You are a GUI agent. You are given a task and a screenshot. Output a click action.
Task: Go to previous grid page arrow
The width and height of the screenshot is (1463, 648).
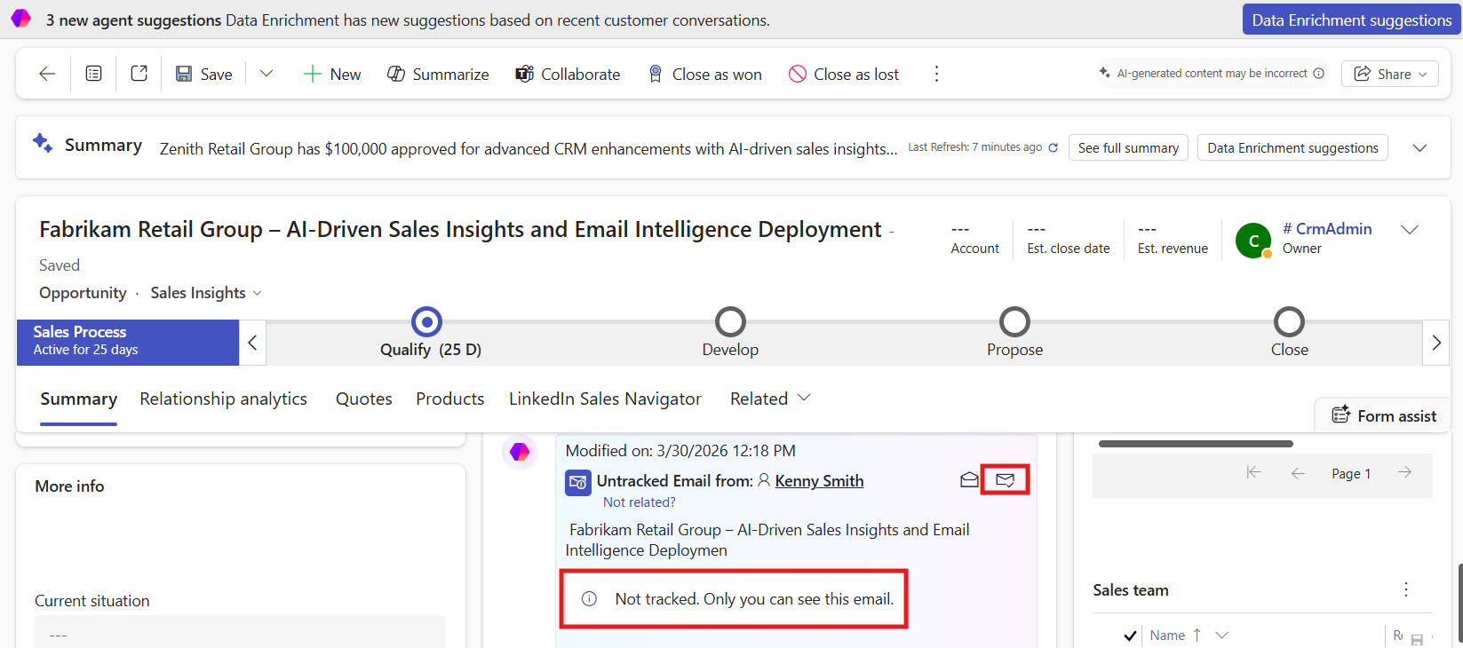(x=1298, y=473)
